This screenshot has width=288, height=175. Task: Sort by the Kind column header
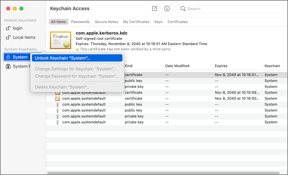pos(128,66)
